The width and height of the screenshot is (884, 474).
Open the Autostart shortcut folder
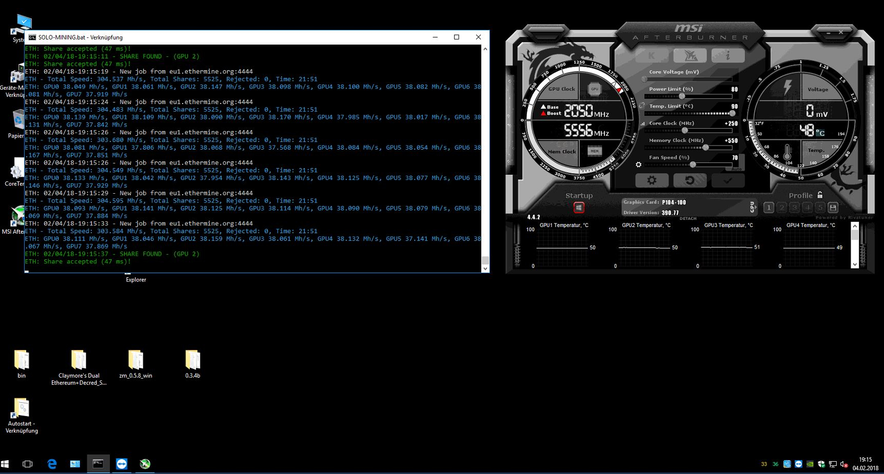click(22, 416)
